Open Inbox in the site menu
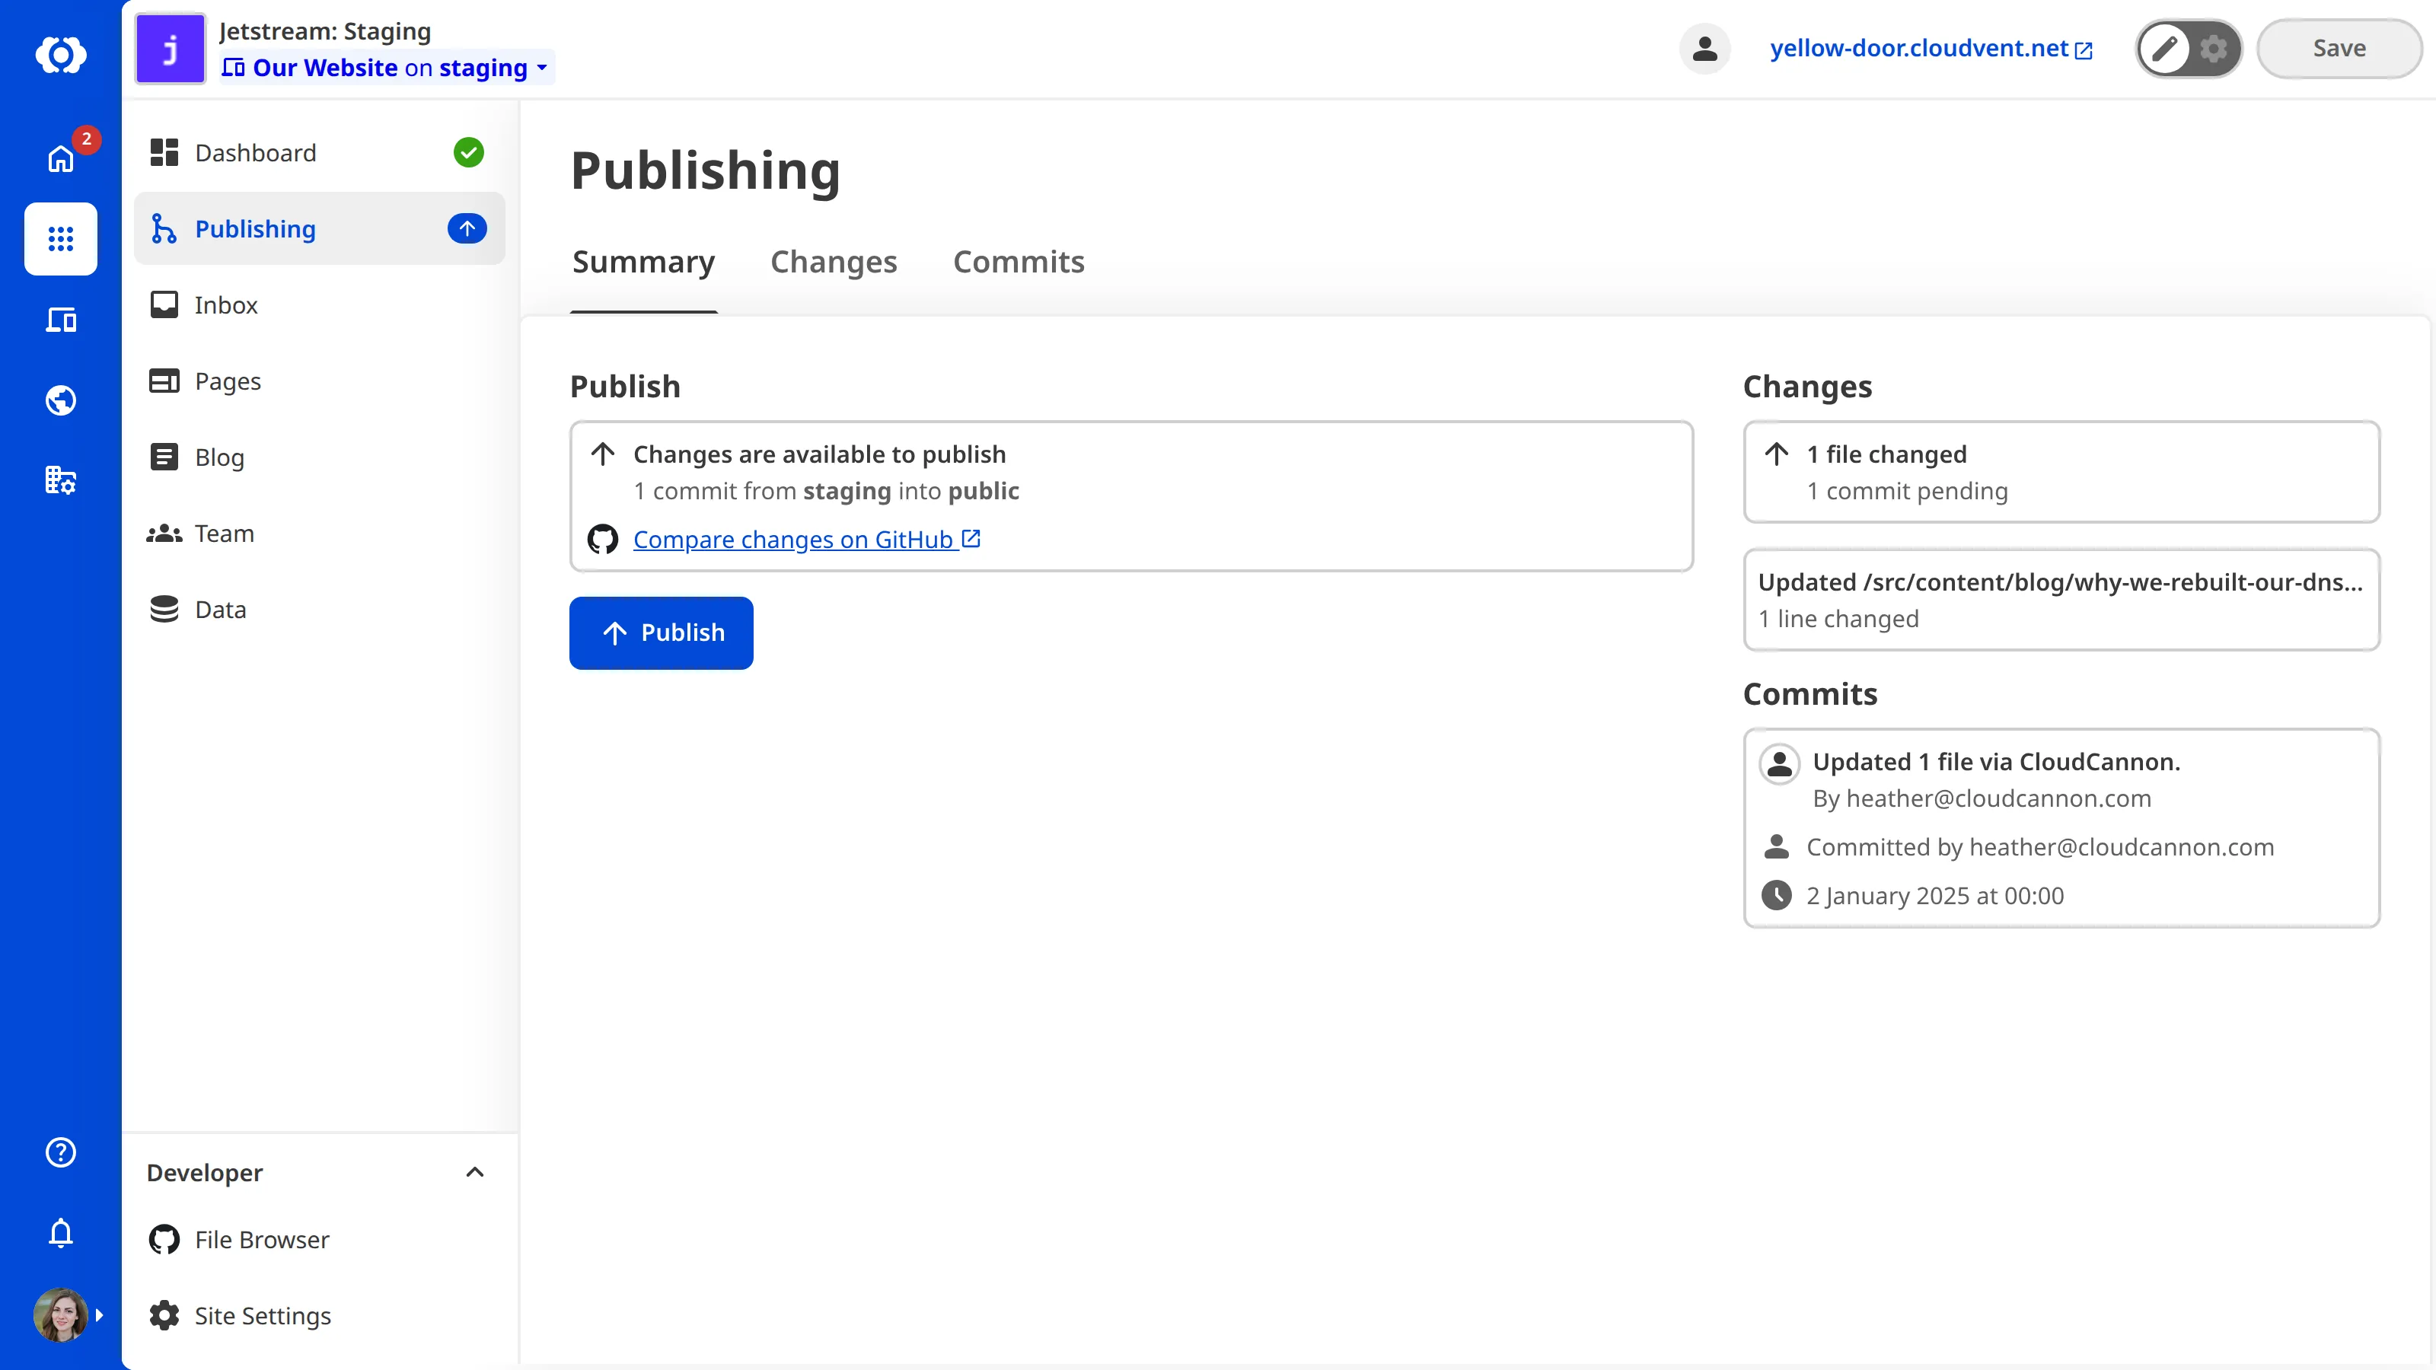 [320, 305]
